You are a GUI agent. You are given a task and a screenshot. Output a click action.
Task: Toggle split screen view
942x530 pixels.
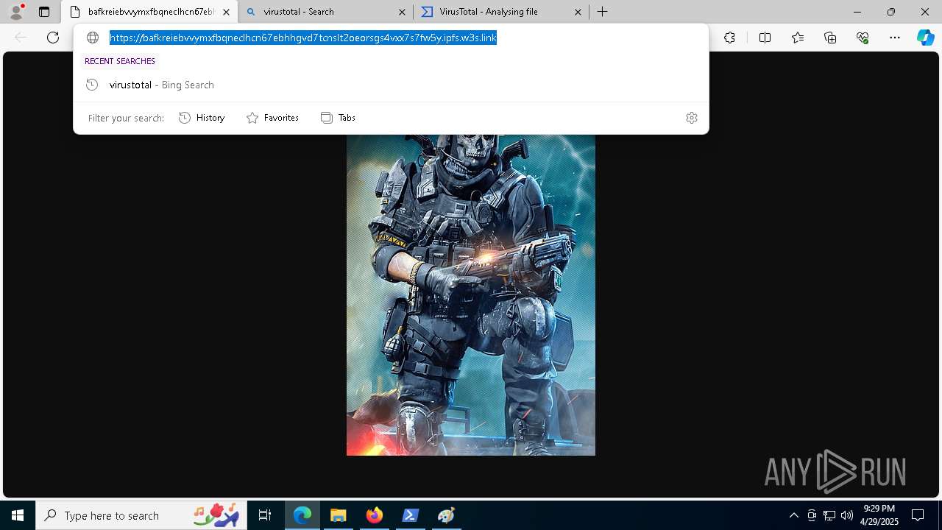tap(765, 38)
